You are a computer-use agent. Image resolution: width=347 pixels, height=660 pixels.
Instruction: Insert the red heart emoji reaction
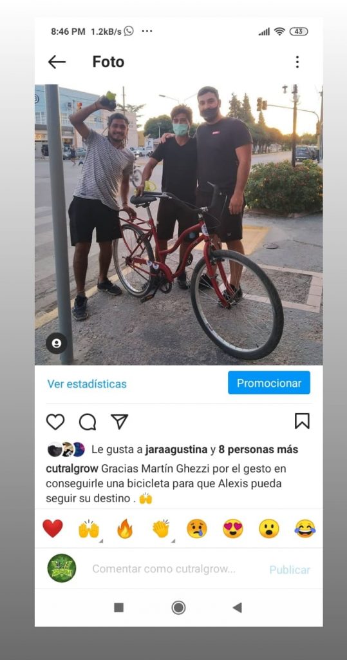pos(53,529)
